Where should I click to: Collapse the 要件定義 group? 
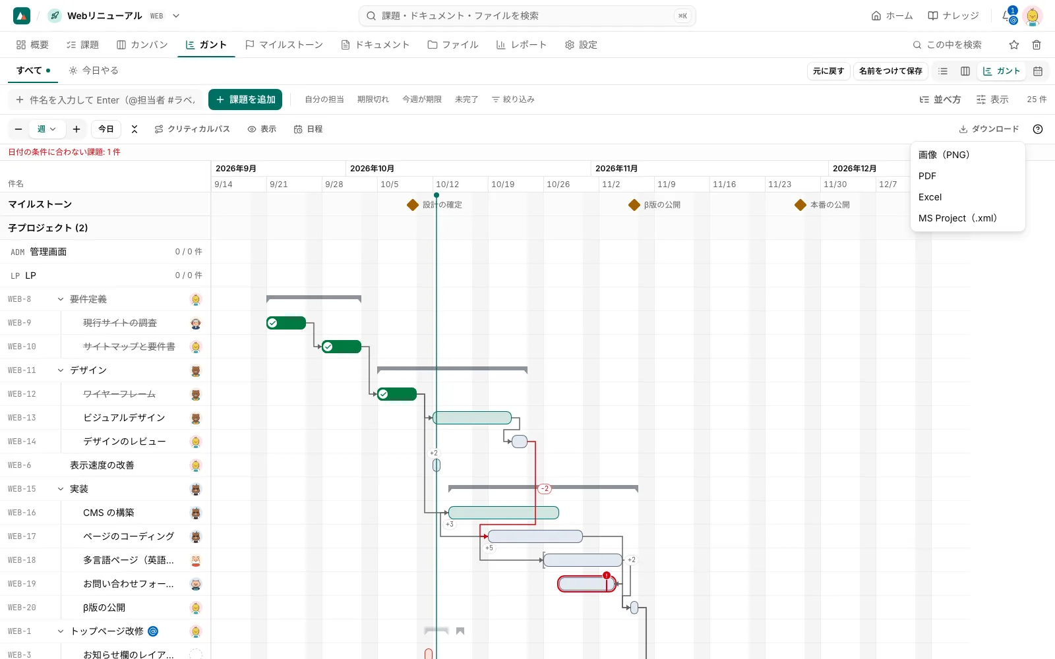(x=61, y=299)
